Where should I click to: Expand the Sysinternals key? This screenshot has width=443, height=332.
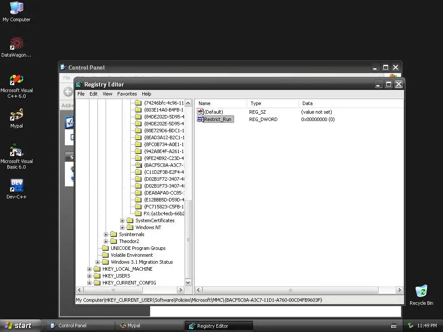pyautogui.click(x=106, y=234)
